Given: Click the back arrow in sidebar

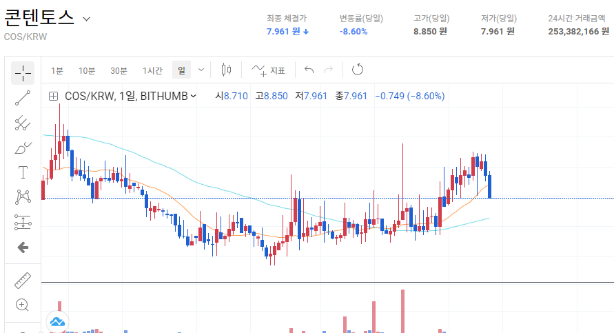Looking at the screenshot, I should (23, 248).
